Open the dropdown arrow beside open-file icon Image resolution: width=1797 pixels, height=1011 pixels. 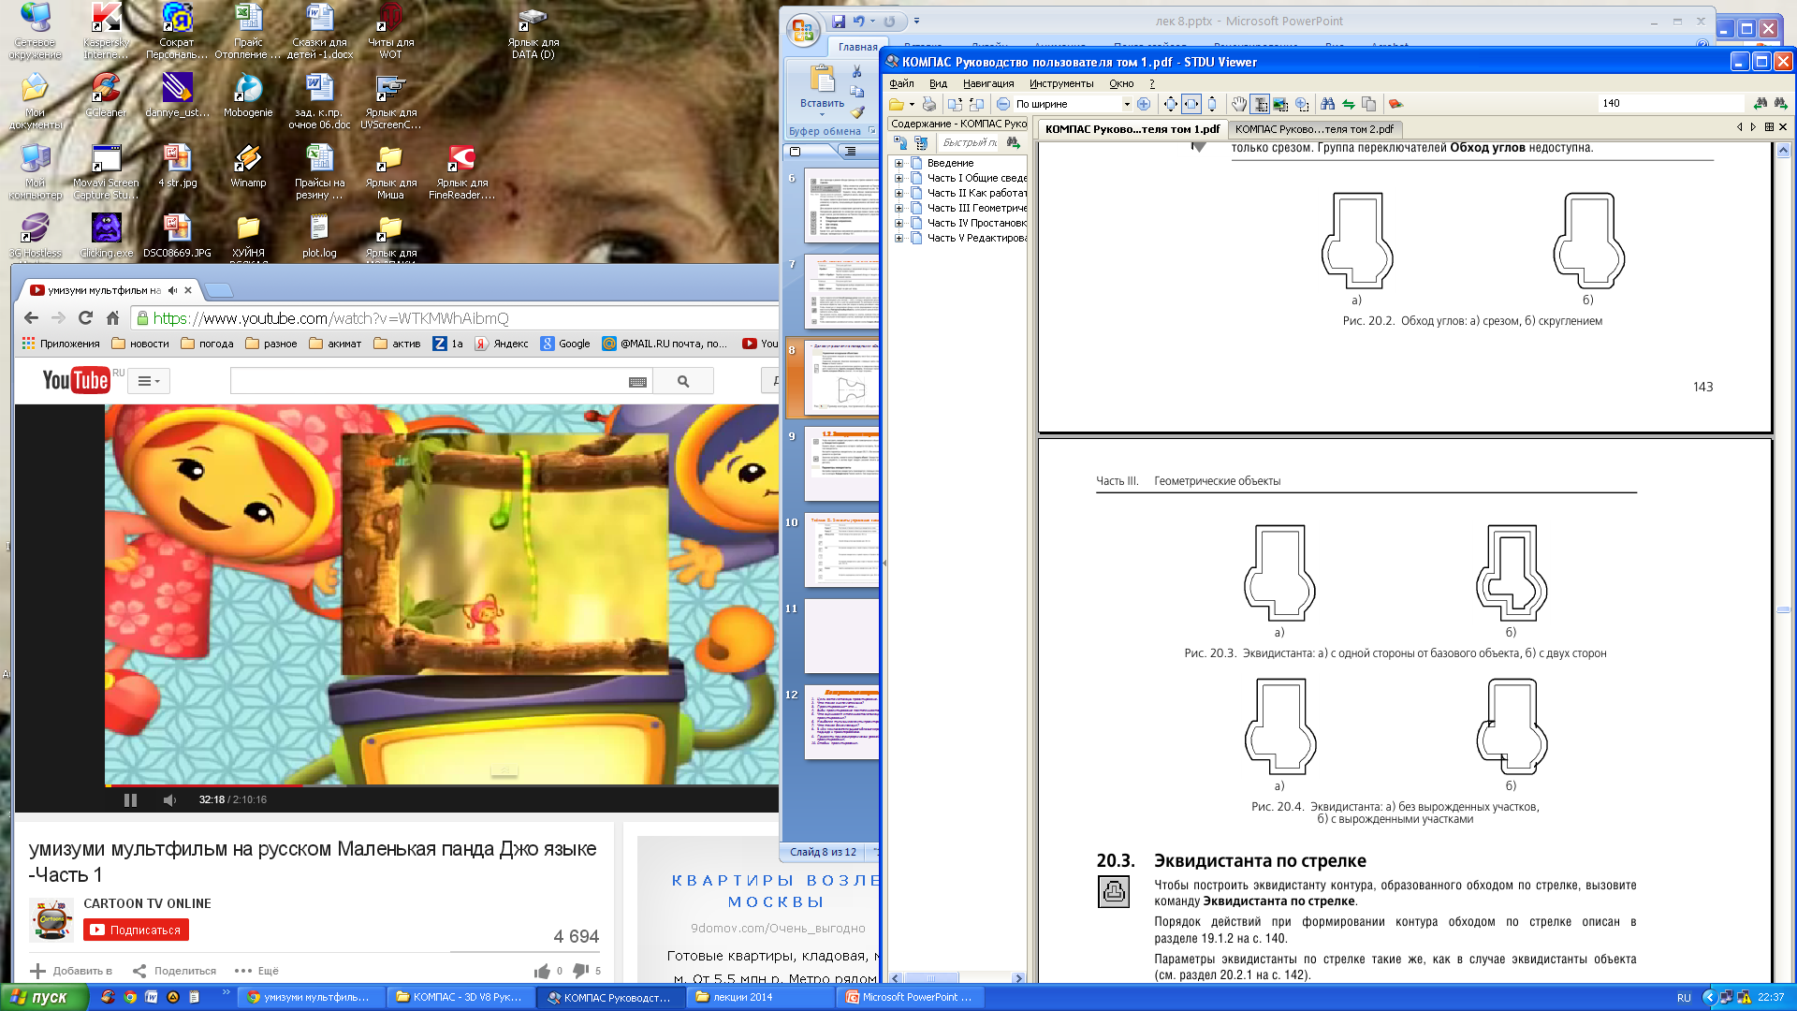click(x=912, y=104)
